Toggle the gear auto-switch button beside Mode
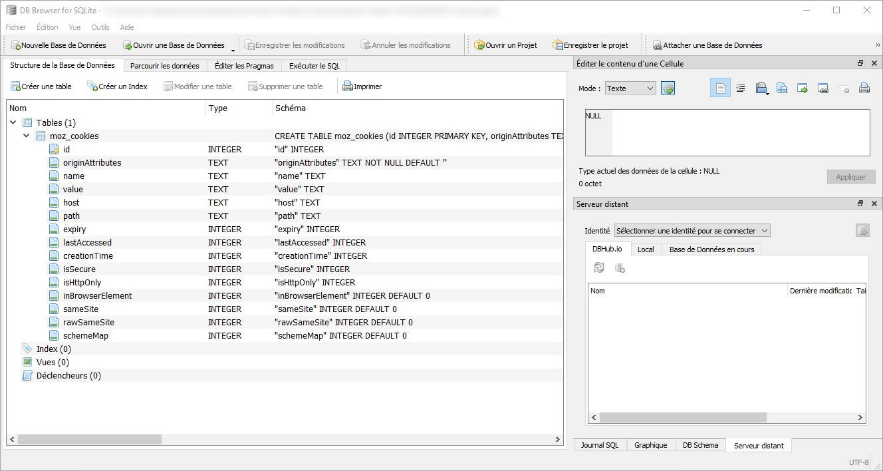This screenshot has width=883, height=471. [668, 88]
